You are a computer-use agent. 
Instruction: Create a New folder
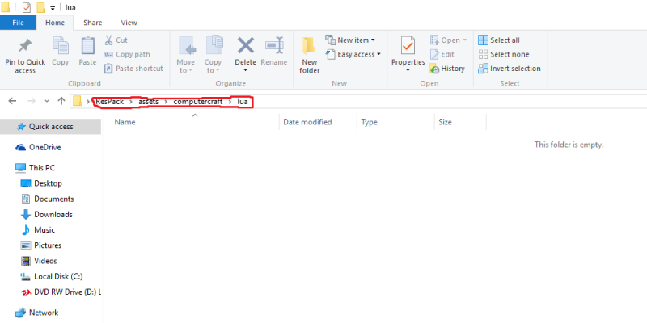click(310, 56)
